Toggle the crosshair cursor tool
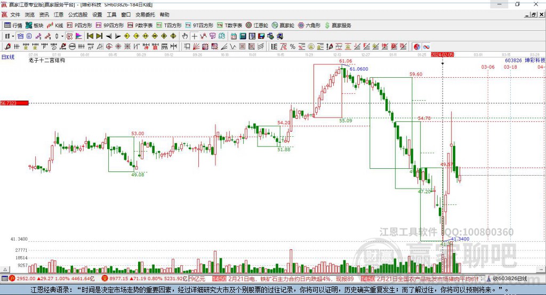Viewport: 546px width, 295px height. (194, 36)
